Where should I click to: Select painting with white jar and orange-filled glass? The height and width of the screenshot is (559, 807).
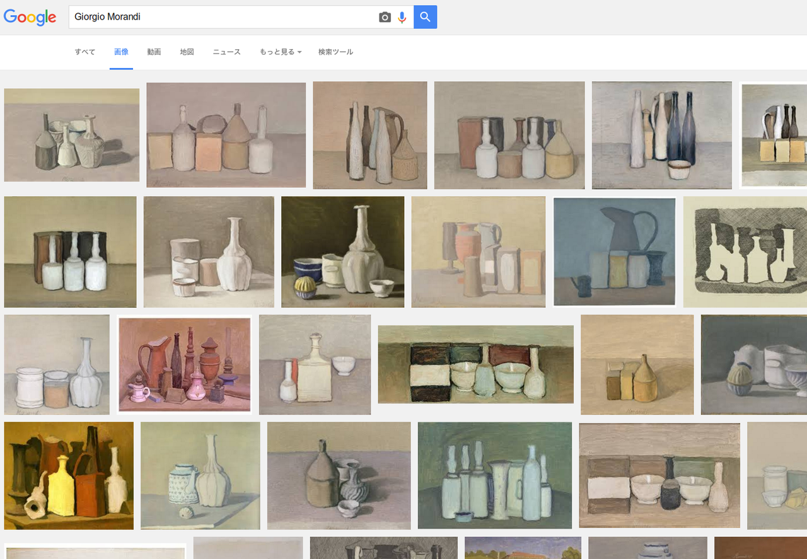[57, 364]
